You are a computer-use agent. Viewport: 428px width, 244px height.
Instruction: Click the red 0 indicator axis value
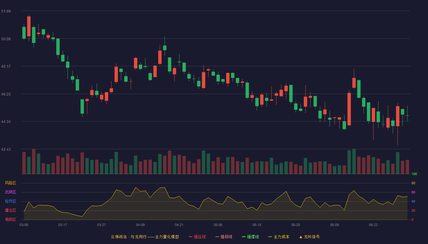point(412,220)
